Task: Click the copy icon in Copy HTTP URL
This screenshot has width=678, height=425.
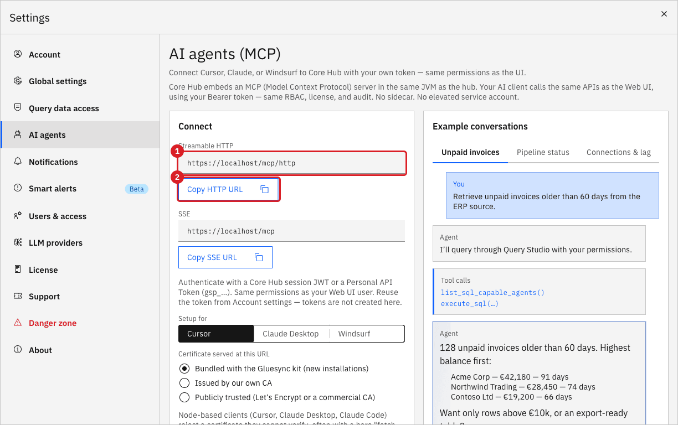Action: (x=265, y=189)
